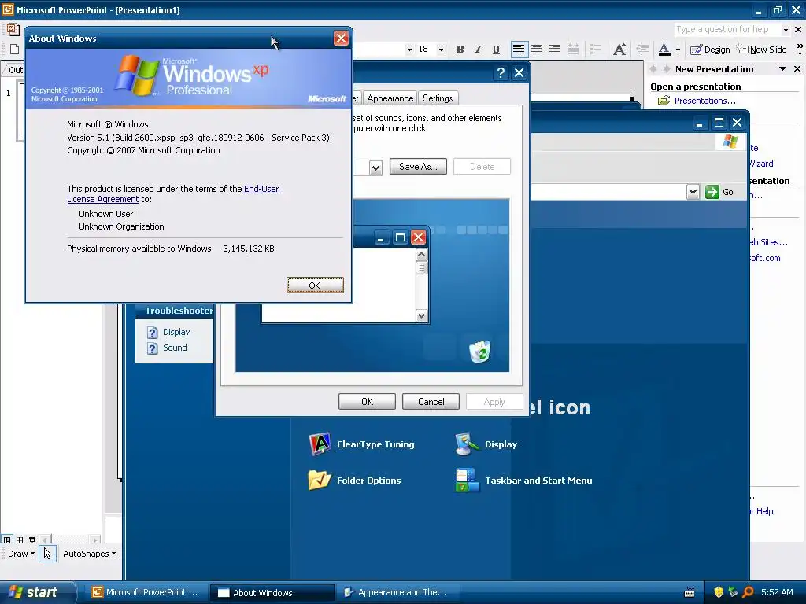Open the font color dropdown arrow
The image size is (806, 604).
tap(678, 50)
